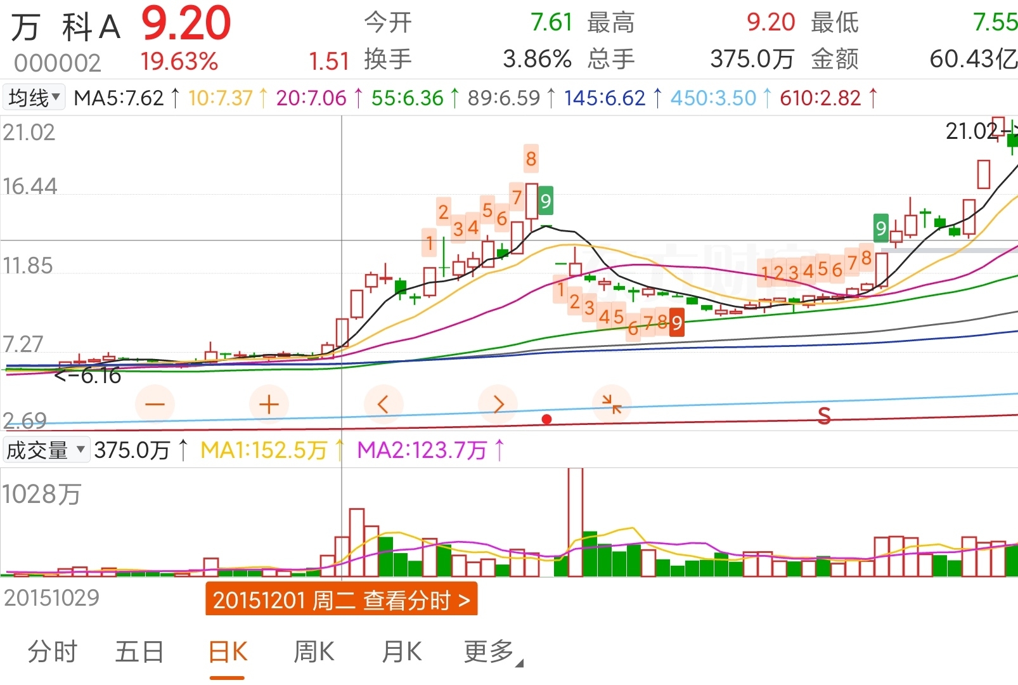
Task: Tap the 今开 value 7.61
Action: pyautogui.click(x=551, y=22)
